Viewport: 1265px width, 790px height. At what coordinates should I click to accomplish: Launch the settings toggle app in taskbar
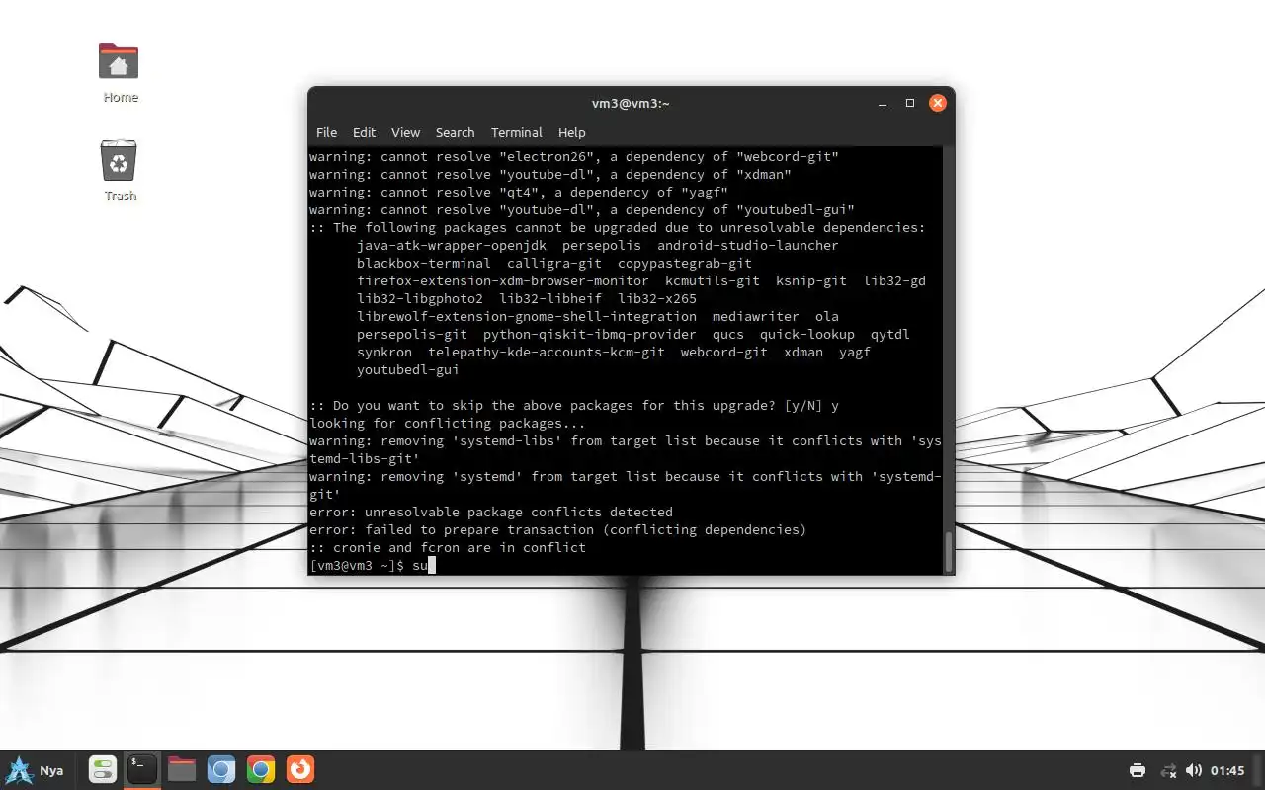pos(103,769)
